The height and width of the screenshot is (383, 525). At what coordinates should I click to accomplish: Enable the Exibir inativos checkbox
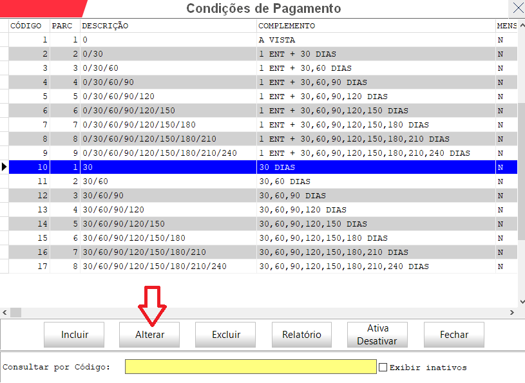(x=383, y=368)
